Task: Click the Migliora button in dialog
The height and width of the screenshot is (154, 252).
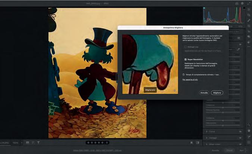Action: [x=217, y=93]
